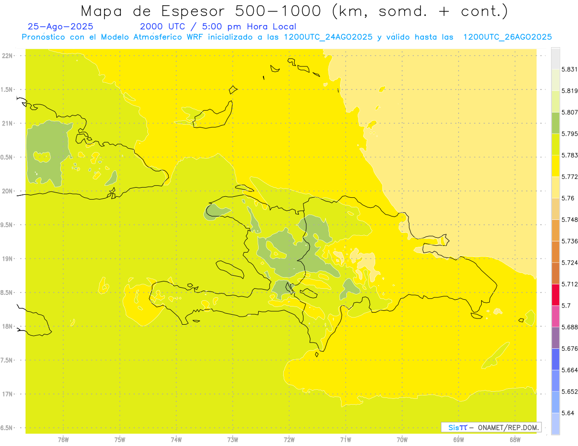This screenshot has height=446, width=578.
Task: Click the 75W longitude axis label
Action: pyautogui.click(x=120, y=439)
